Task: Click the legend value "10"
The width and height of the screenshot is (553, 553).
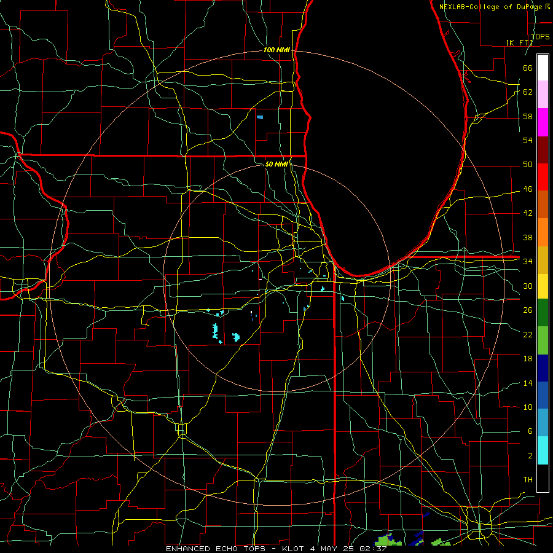Action: tap(528, 407)
